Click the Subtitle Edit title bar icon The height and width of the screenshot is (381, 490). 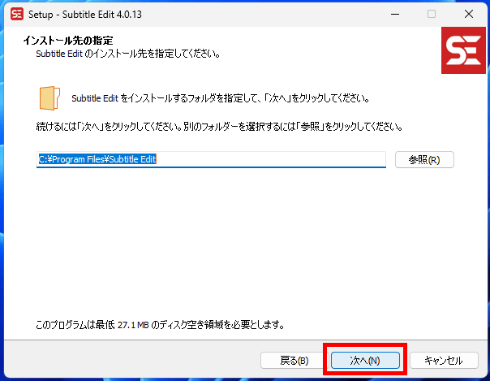pyautogui.click(x=17, y=14)
